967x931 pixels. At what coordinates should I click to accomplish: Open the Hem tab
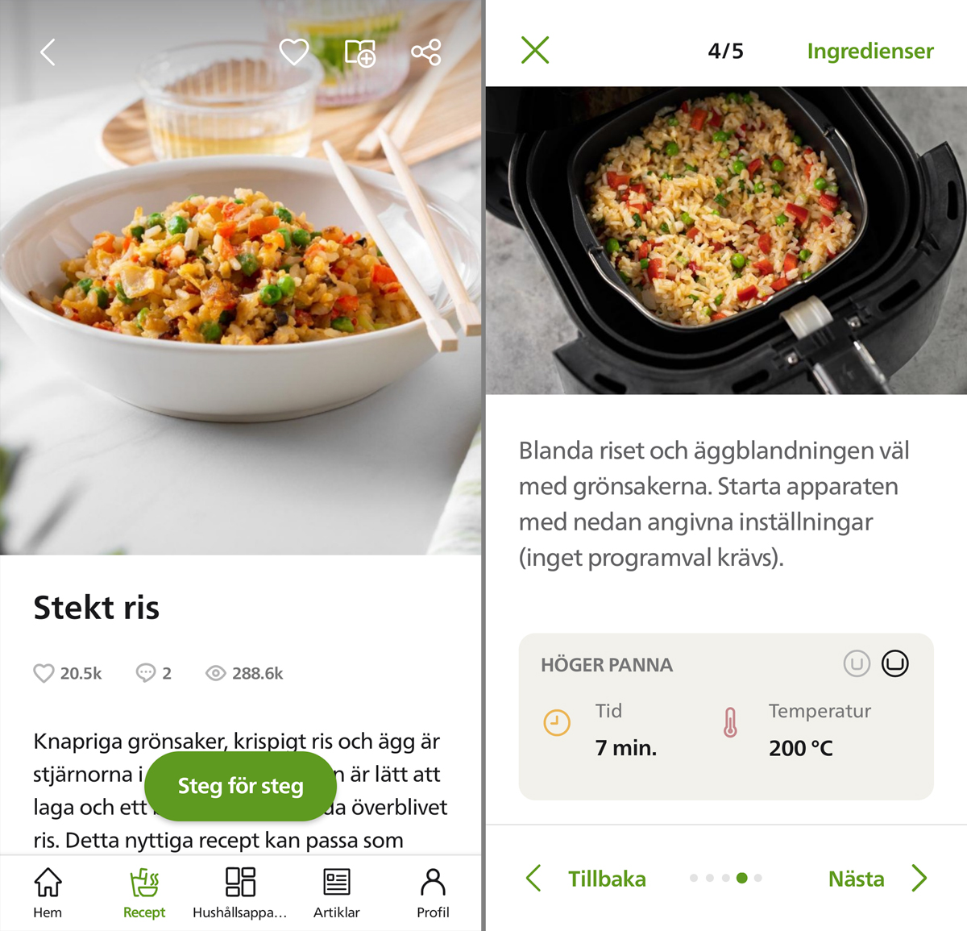[x=48, y=893]
